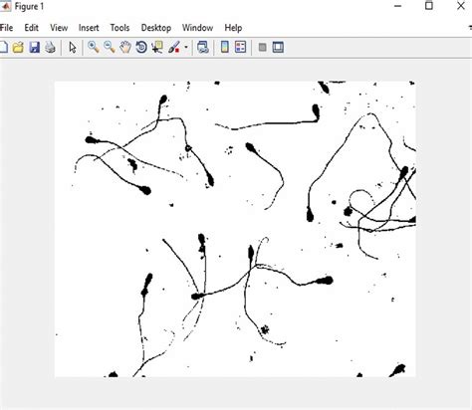Image resolution: width=472 pixels, height=410 pixels.
Task: Click the Hide Plot Tools icon
Action: point(262,47)
